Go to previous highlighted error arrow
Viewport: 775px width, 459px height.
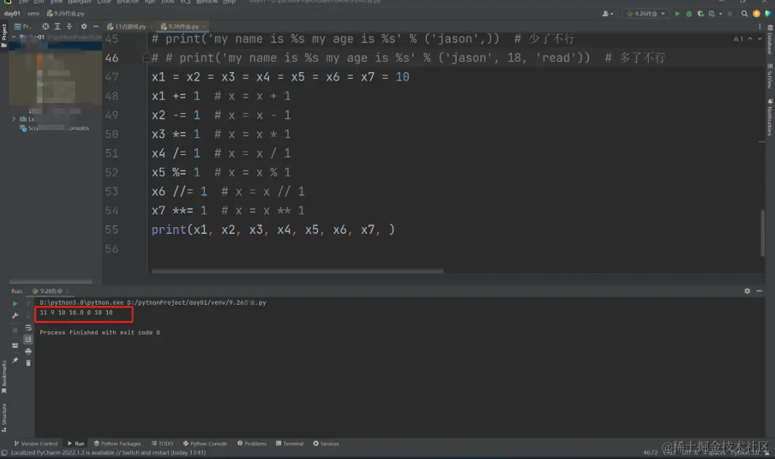750,38
